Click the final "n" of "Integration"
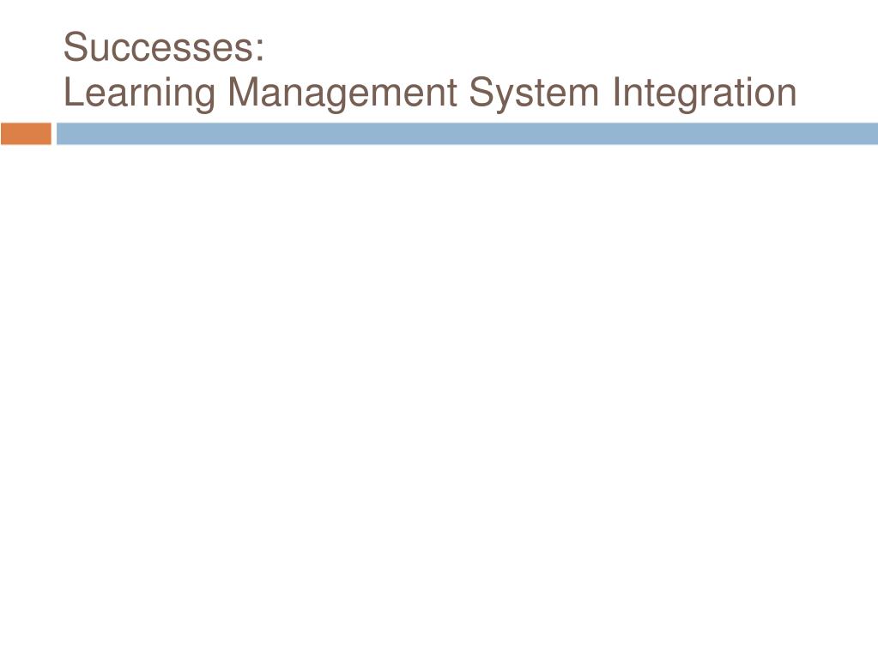This screenshot has width=878, height=658. click(x=786, y=96)
